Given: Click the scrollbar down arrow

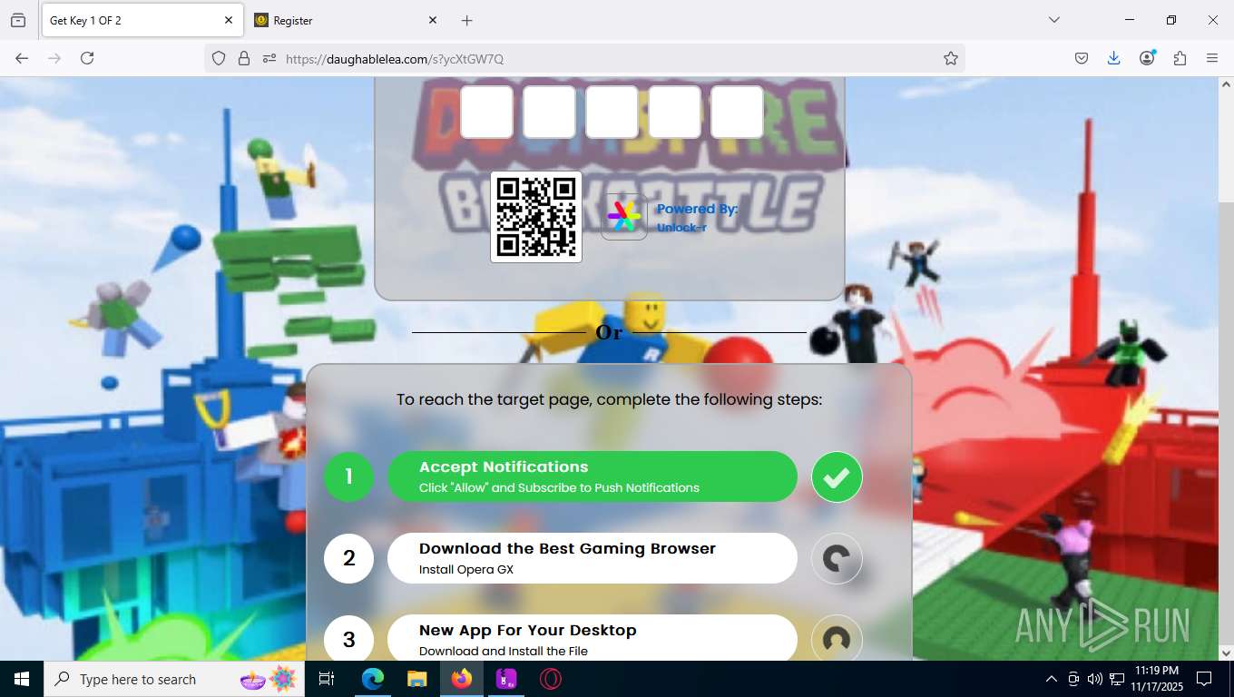Looking at the screenshot, I should pyautogui.click(x=1226, y=653).
